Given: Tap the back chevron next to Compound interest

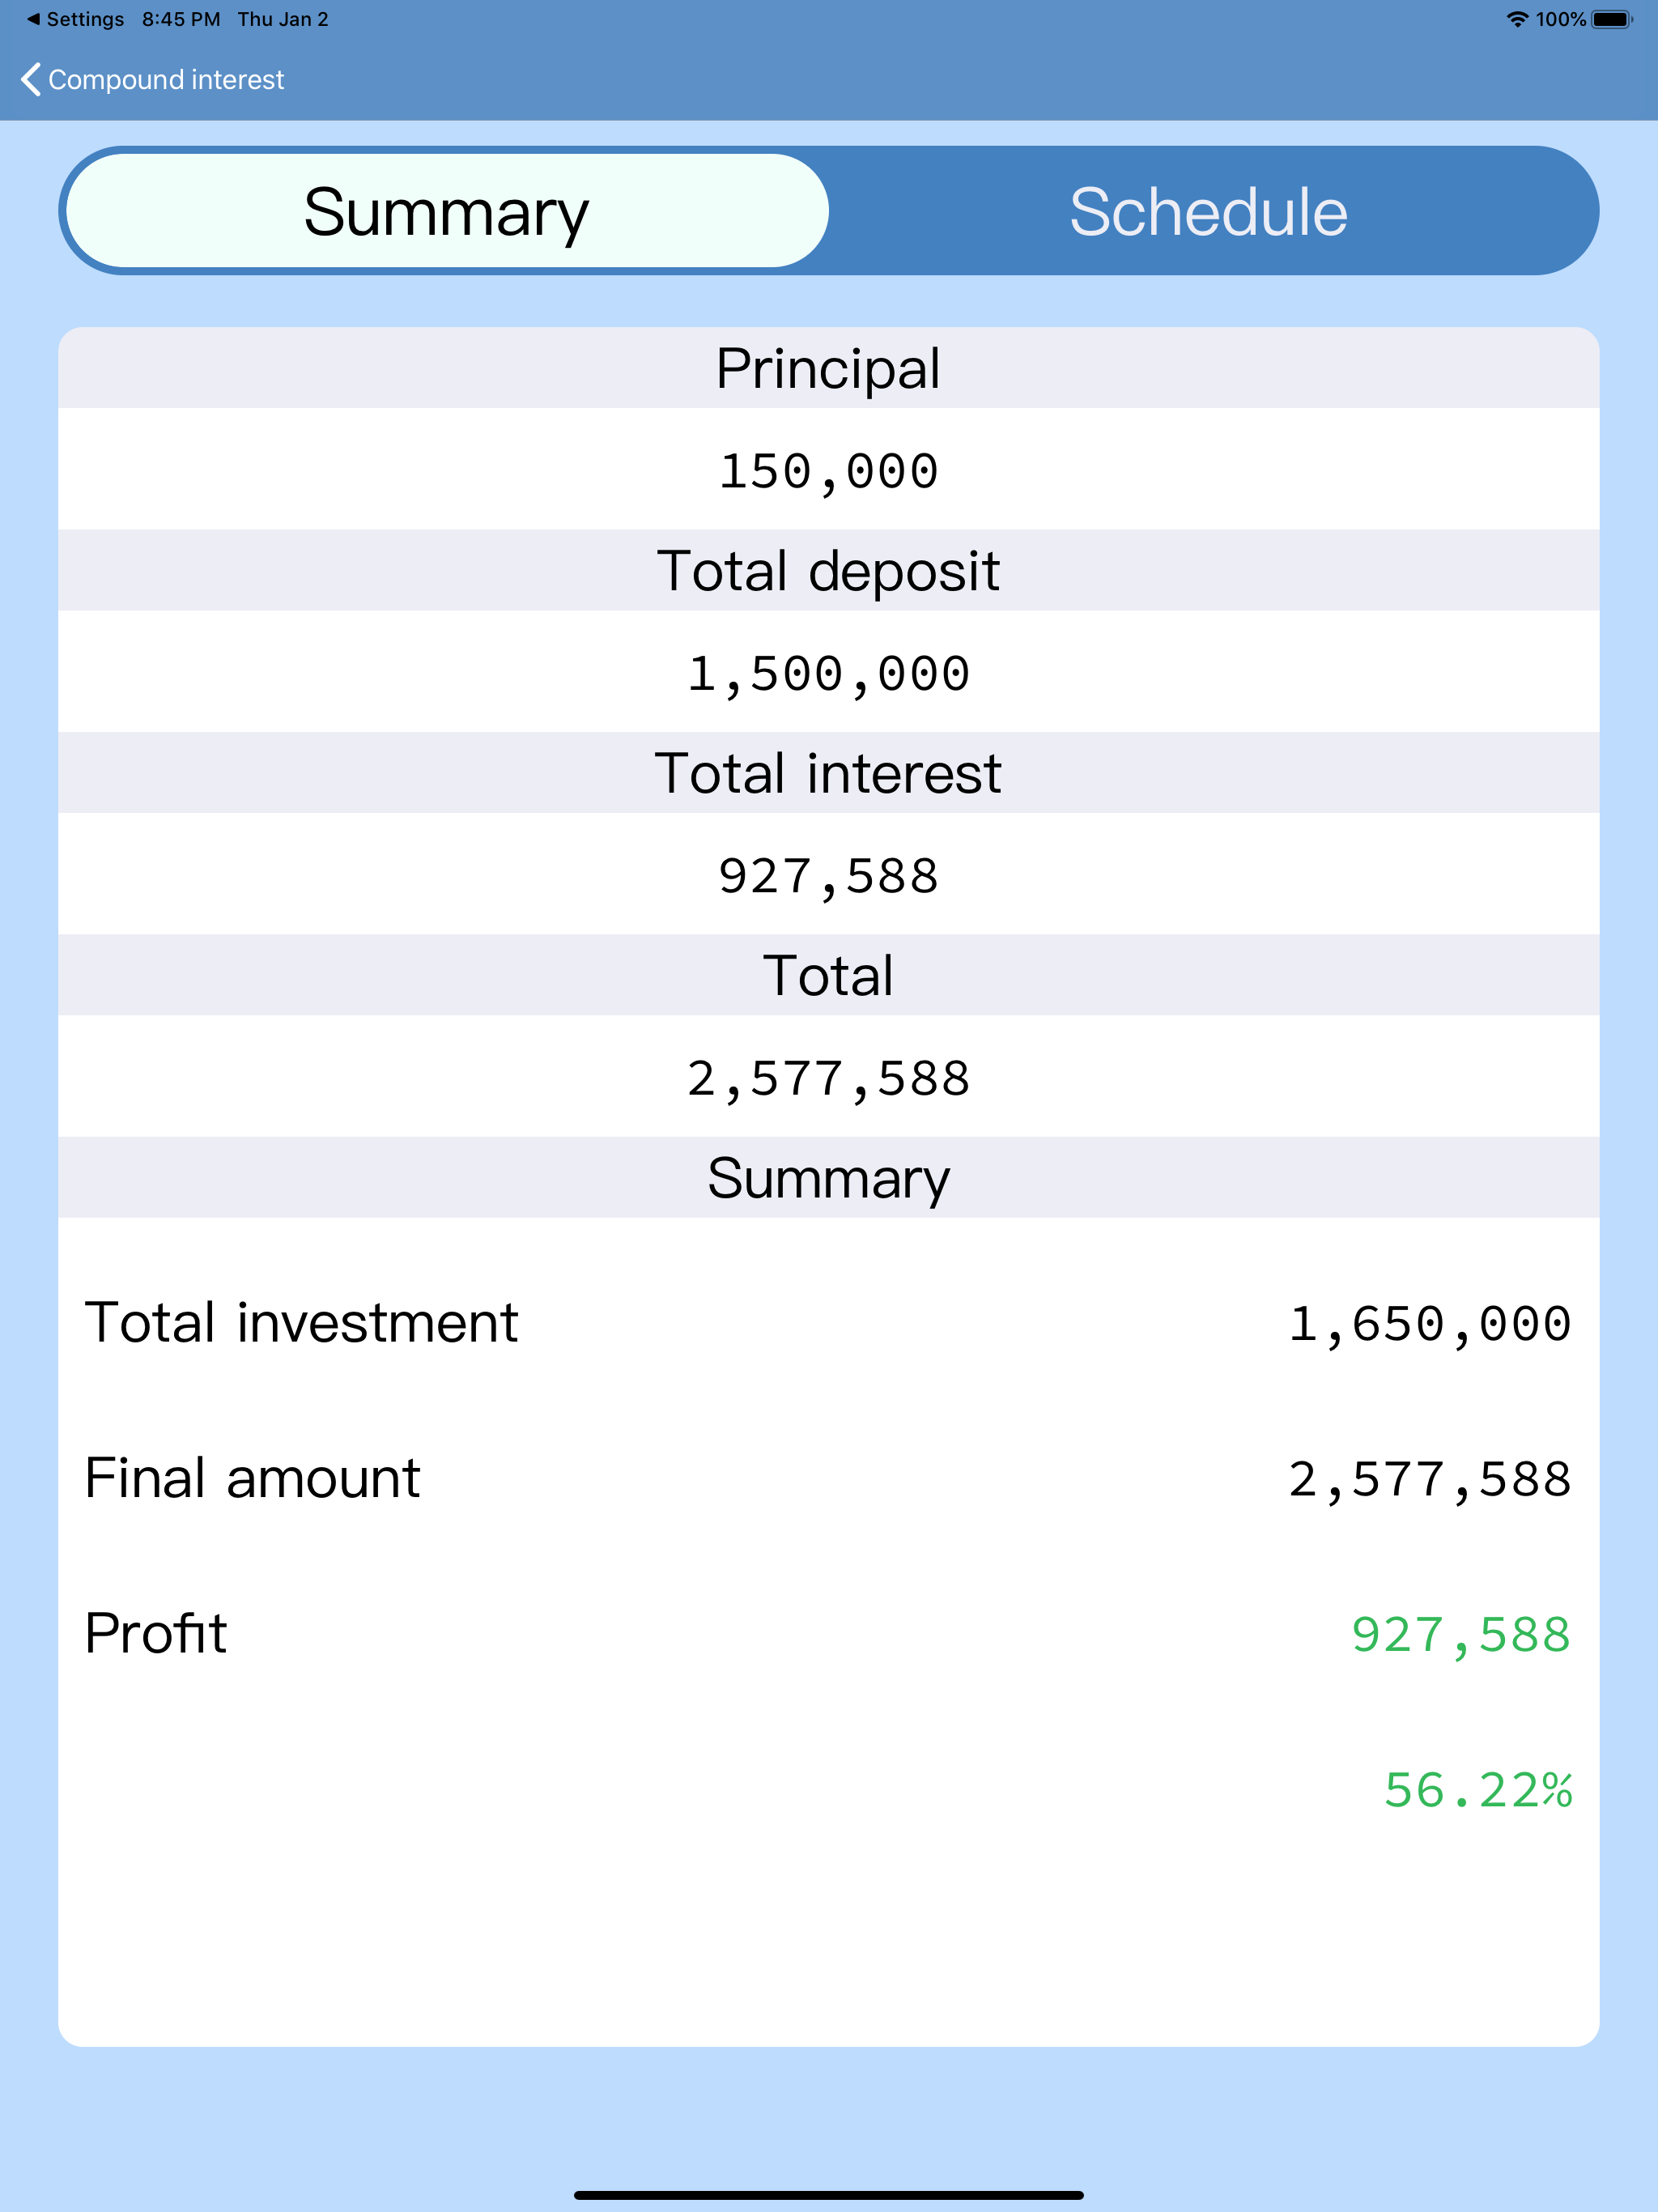Looking at the screenshot, I should click(x=31, y=79).
